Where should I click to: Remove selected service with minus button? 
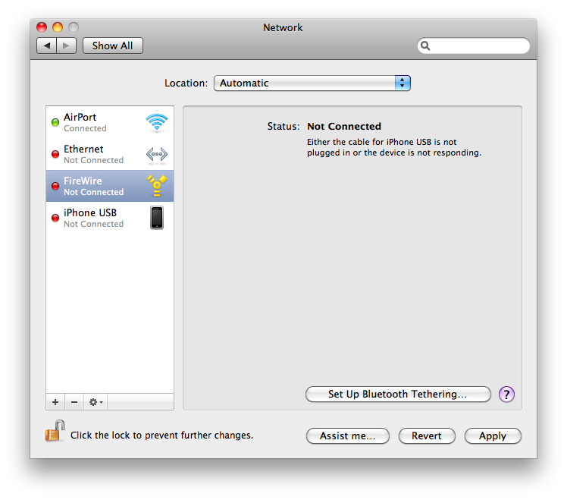click(74, 402)
